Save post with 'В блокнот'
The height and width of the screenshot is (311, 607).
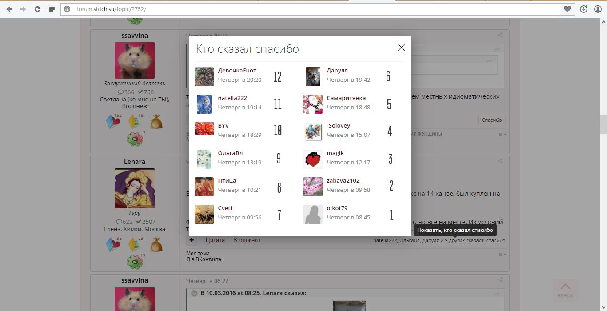tap(247, 240)
